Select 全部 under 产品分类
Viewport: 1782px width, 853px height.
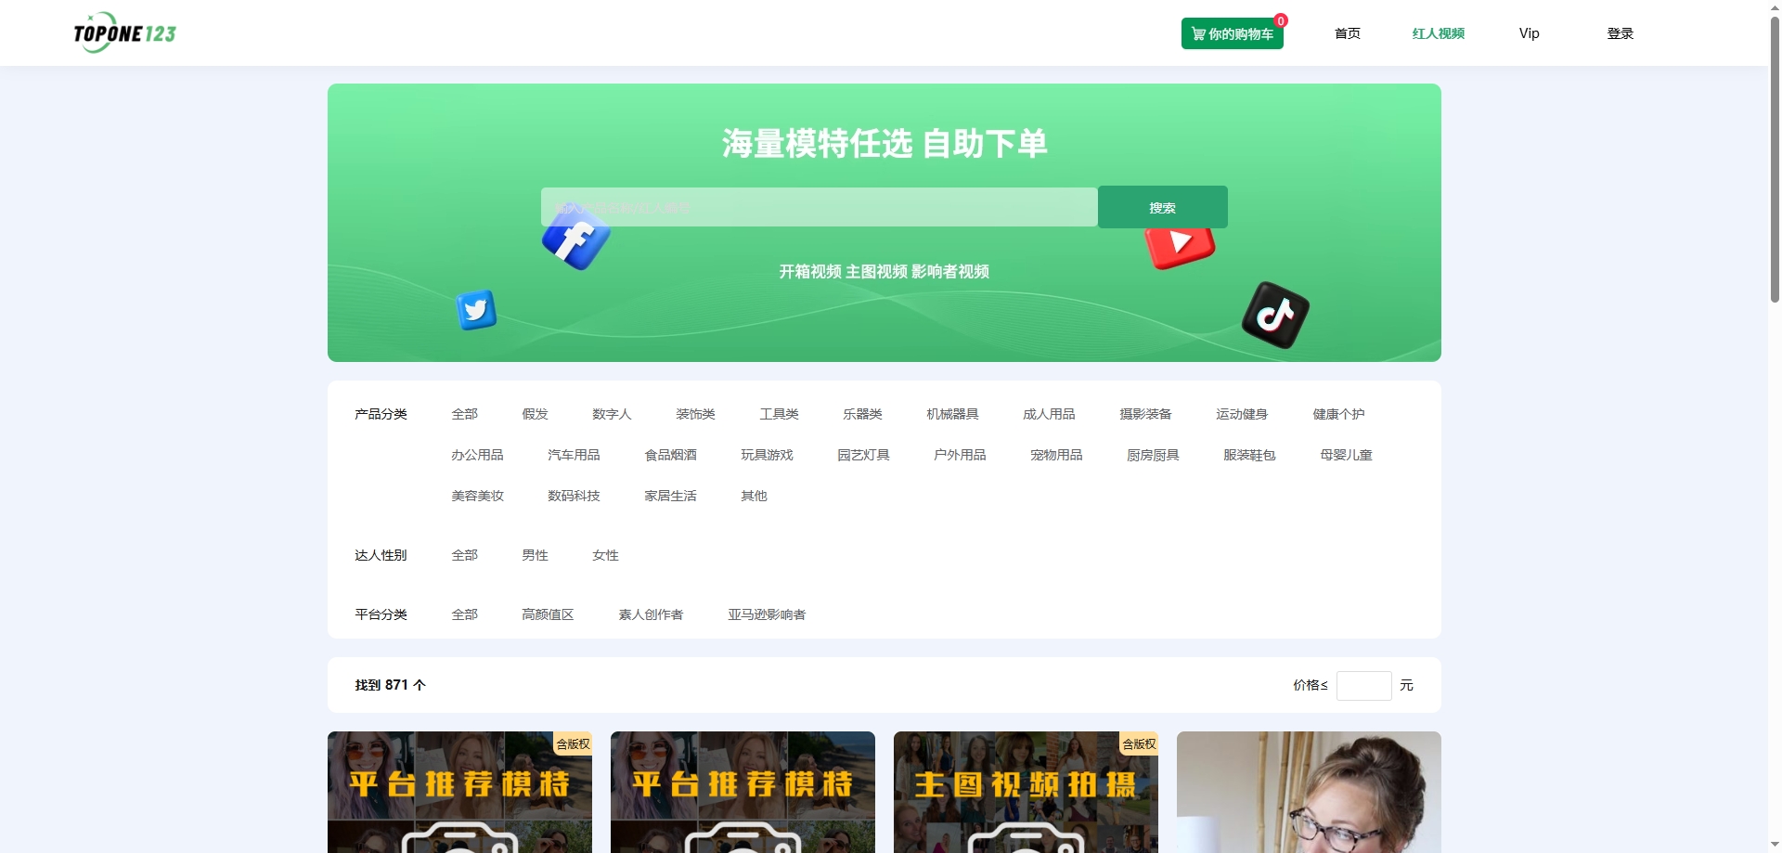[464, 414]
